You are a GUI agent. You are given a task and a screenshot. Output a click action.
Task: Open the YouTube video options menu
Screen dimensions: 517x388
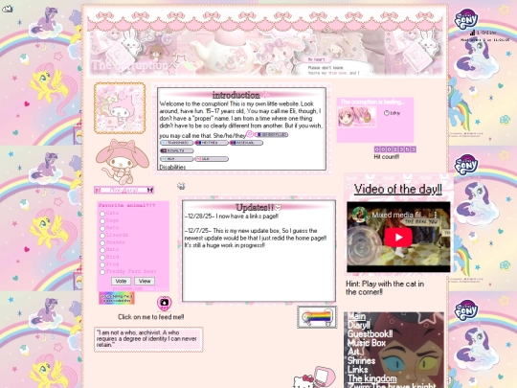(x=436, y=215)
